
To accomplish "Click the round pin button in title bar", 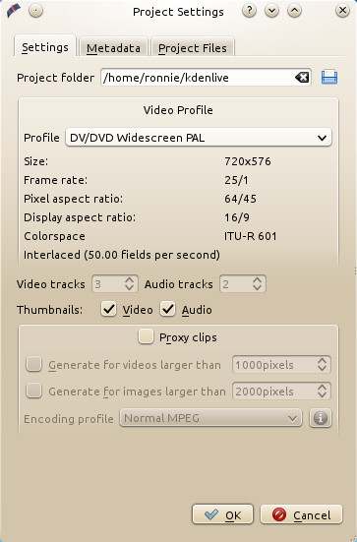I will coord(36,11).
